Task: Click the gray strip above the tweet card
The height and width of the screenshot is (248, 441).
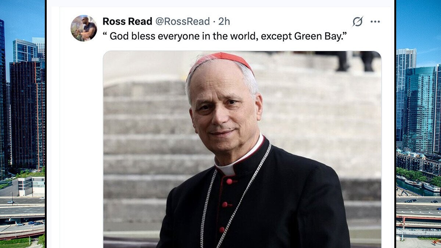Action: (x=220, y=3)
